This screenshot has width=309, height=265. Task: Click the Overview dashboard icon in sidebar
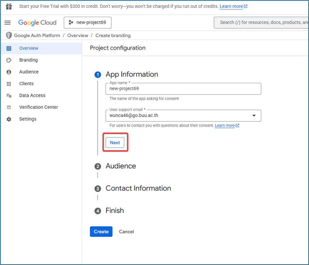(x=9, y=48)
